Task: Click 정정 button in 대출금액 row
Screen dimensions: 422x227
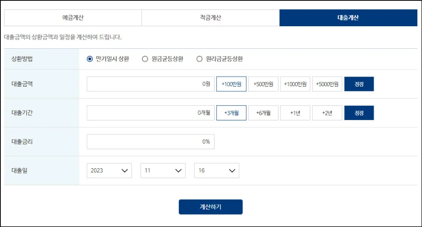Action: [x=359, y=84]
